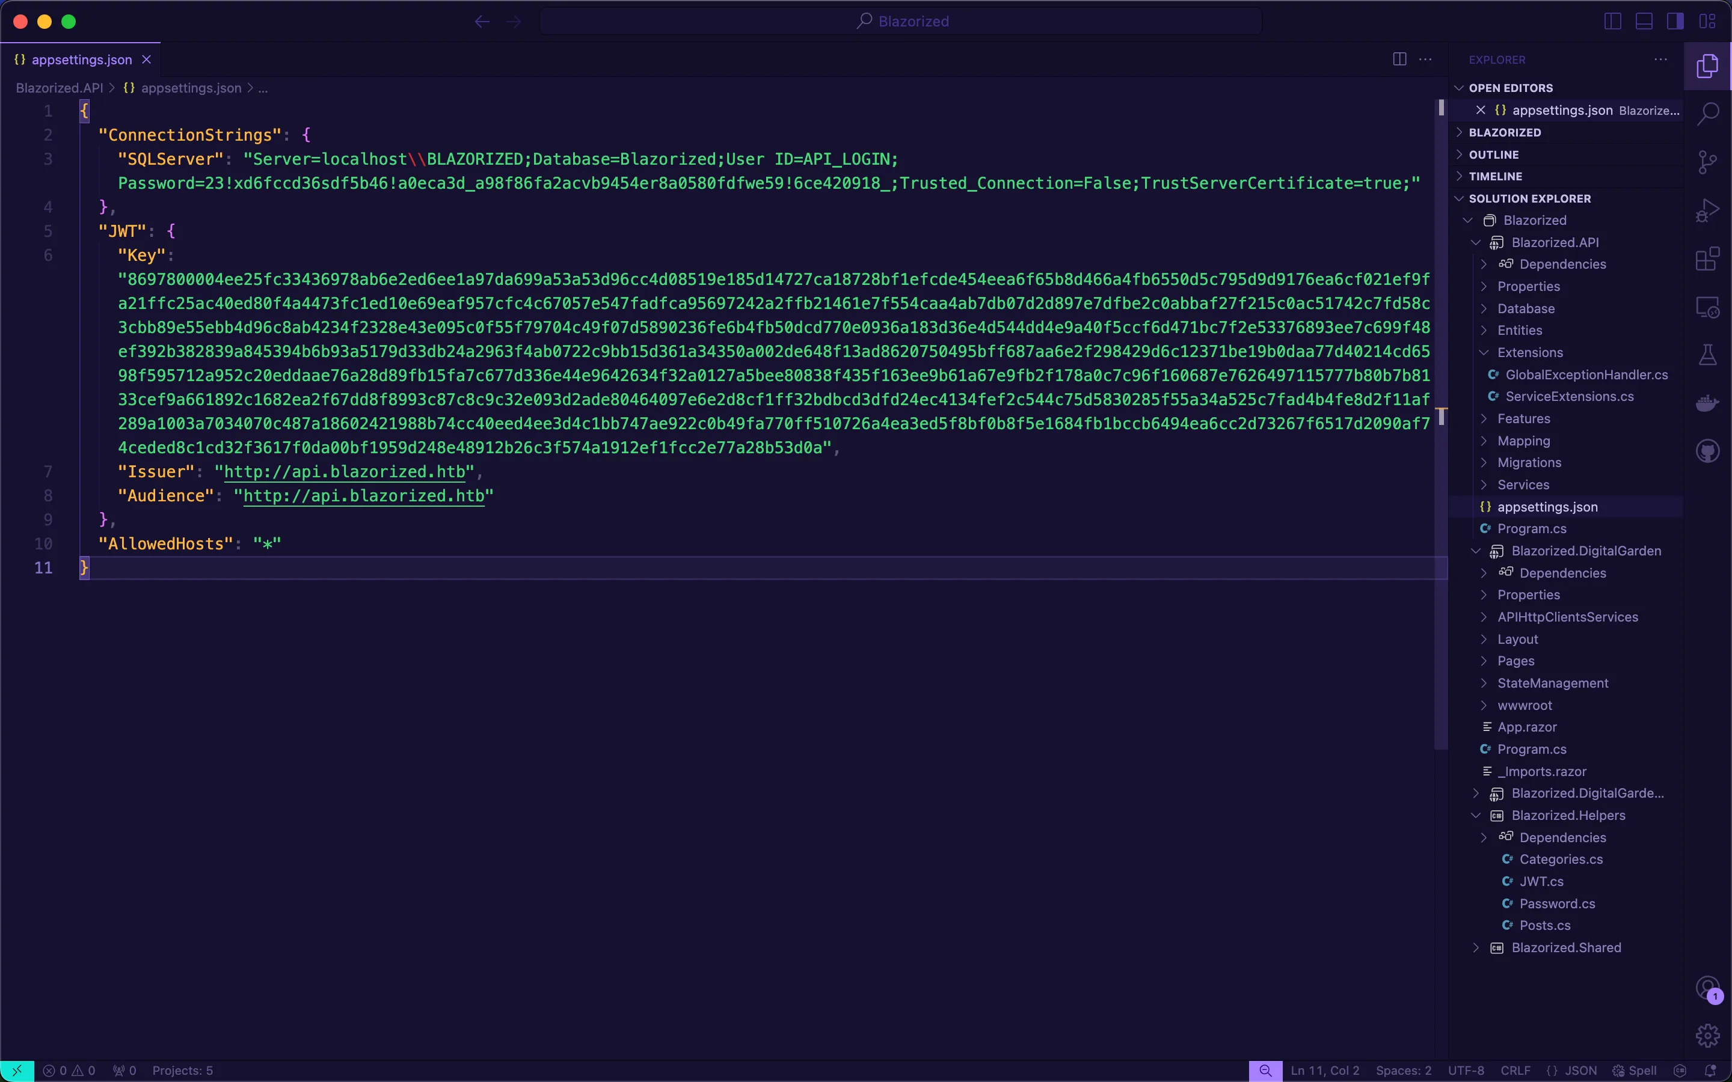Click the Split Editor Right icon

1400,60
